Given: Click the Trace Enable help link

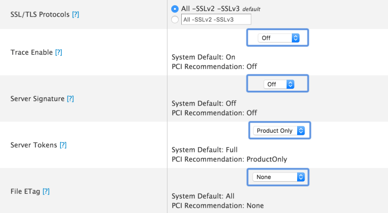Looking at the screenshot, I should tap(58, 52).
